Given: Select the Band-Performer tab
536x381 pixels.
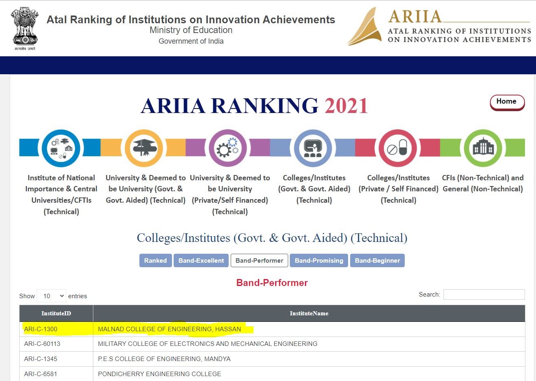Looking at the screenshot, I should (x=259, y=261).
